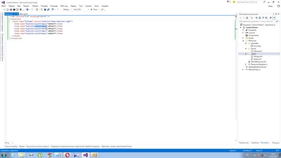Switch to the Ресурсы panel tab
Image resolution: width=281 pixels, height=158 pixels.
(x=276, y=143)
